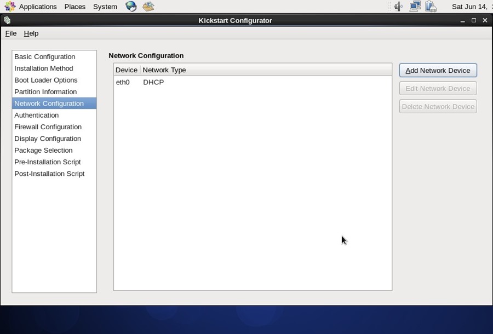The height and width of the screenshot is (334, 493).
Task: Open the System menu
Action: pos(105,6)
